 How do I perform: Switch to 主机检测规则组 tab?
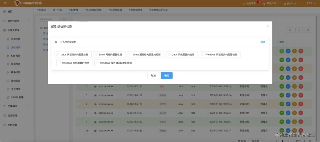93,10
